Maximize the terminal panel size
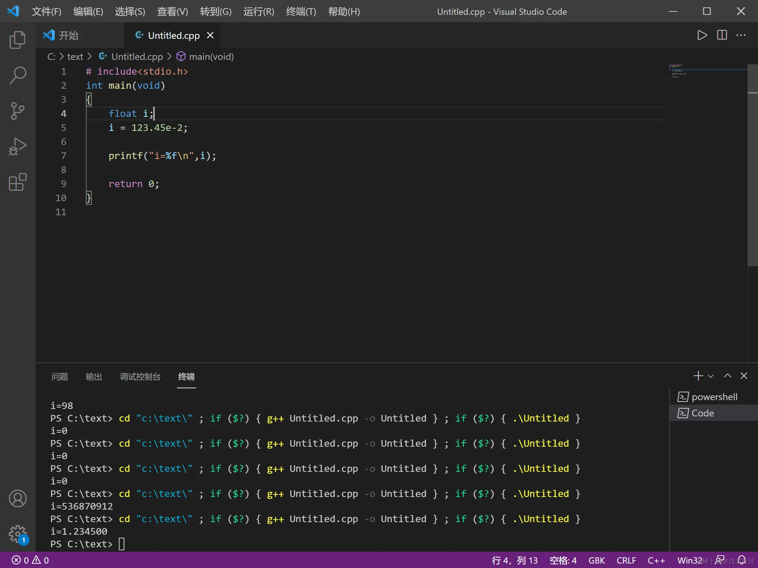Screen dimensions: 758x568 point(727,376)
